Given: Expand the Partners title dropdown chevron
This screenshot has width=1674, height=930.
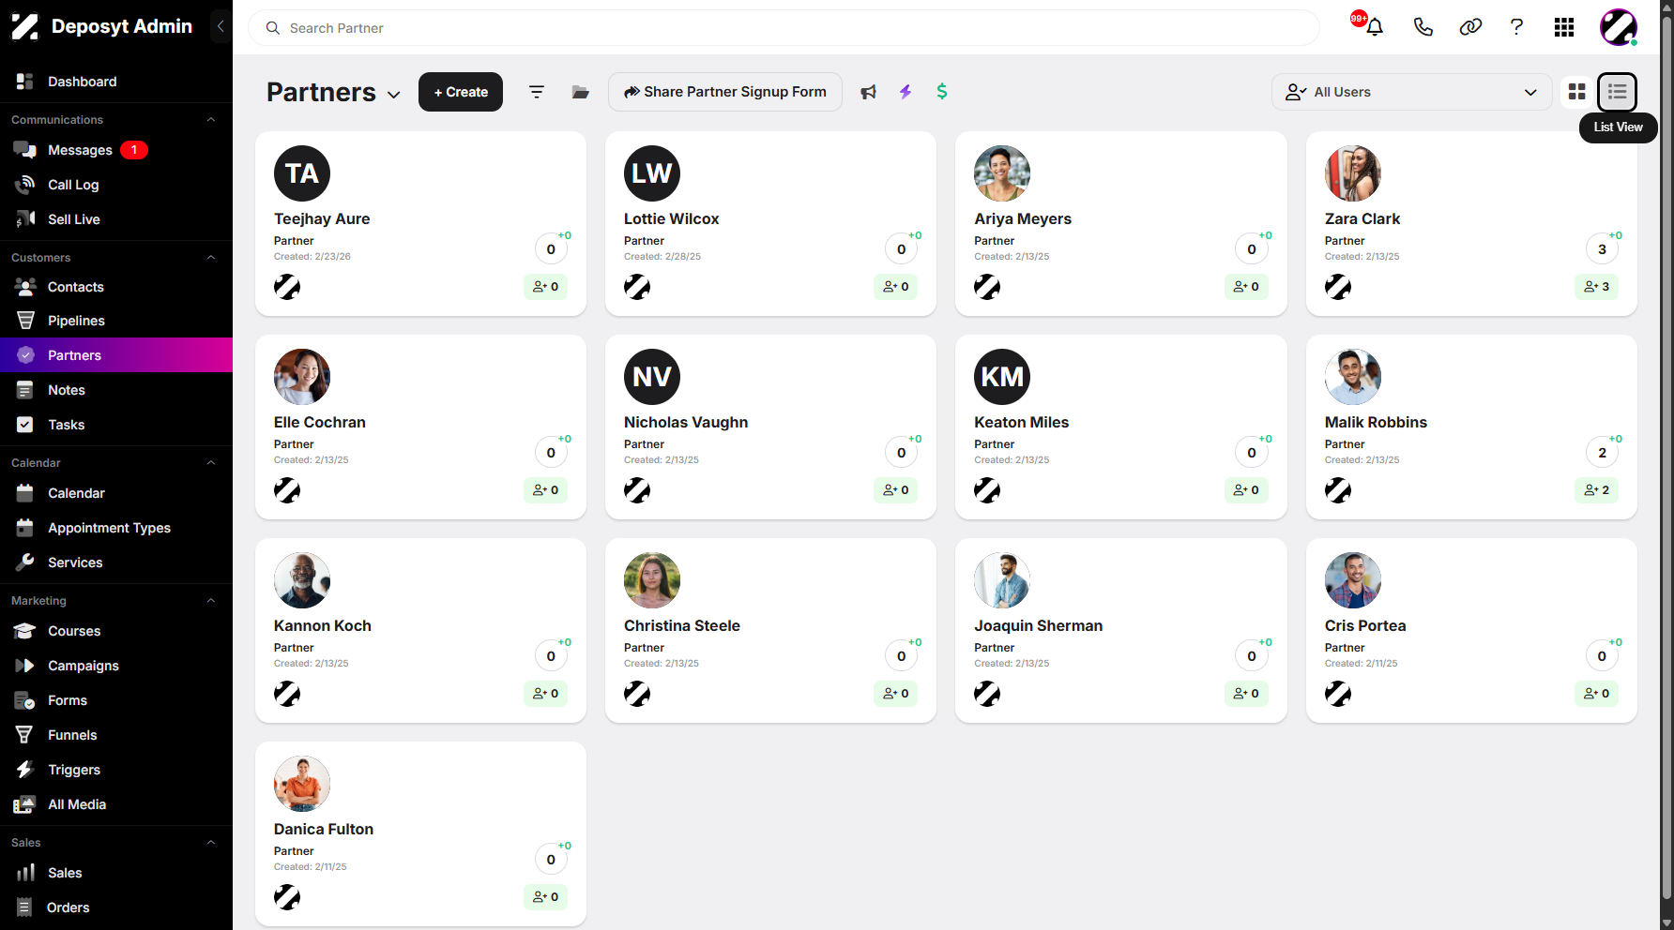Looking at the screenshot, I should 394,95.
